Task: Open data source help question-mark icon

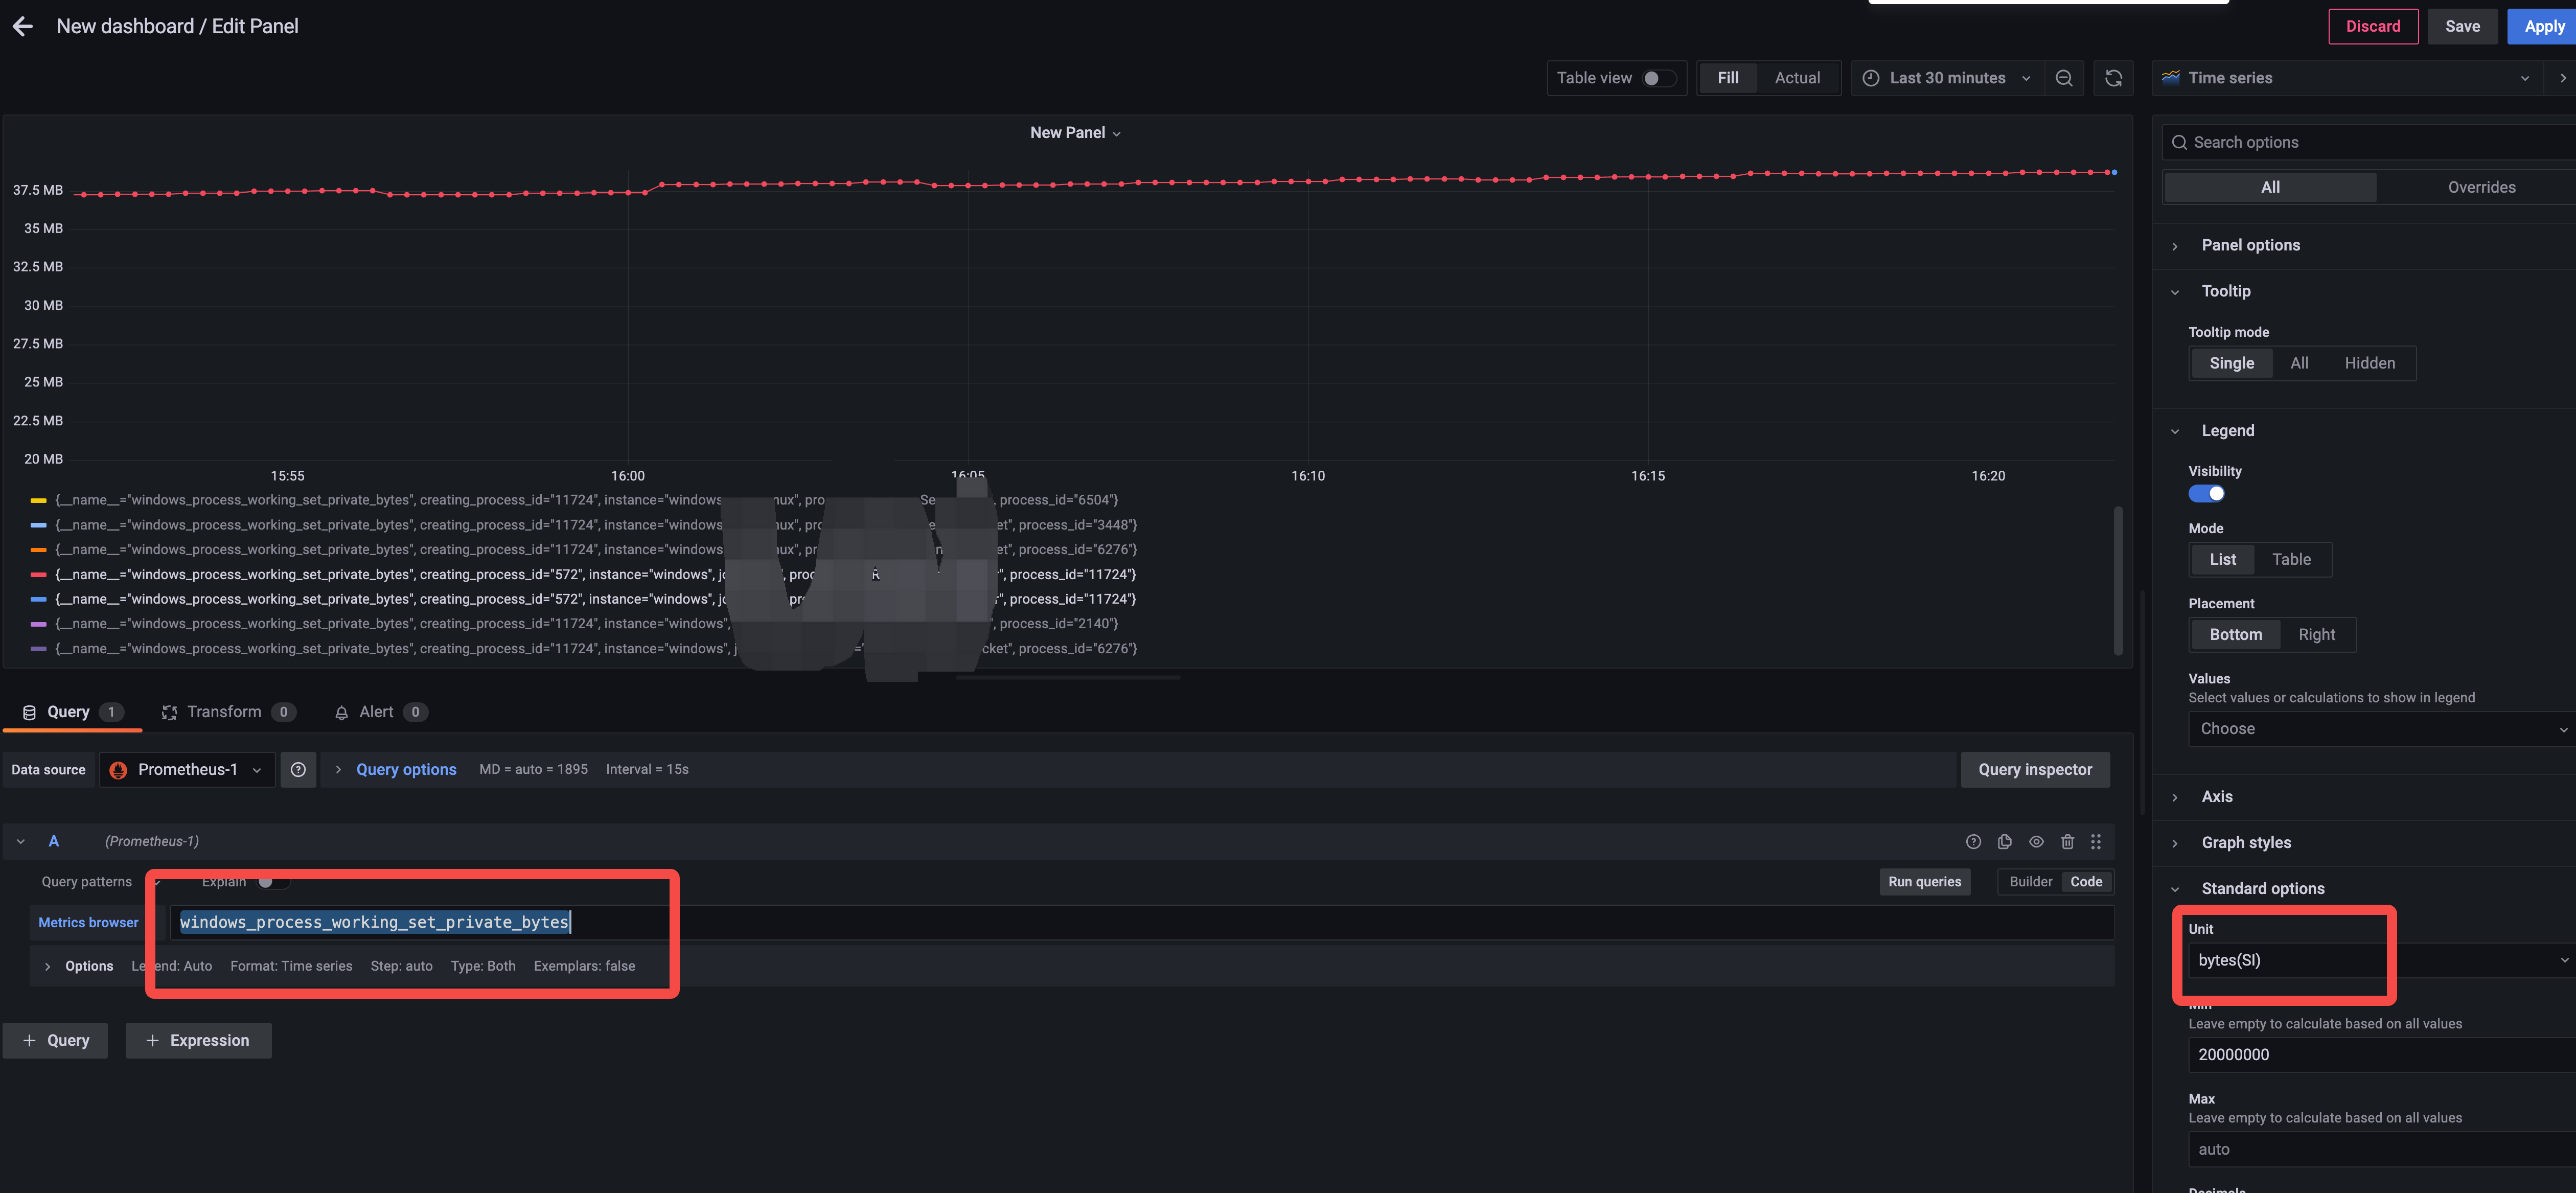Action: (298, 769)
